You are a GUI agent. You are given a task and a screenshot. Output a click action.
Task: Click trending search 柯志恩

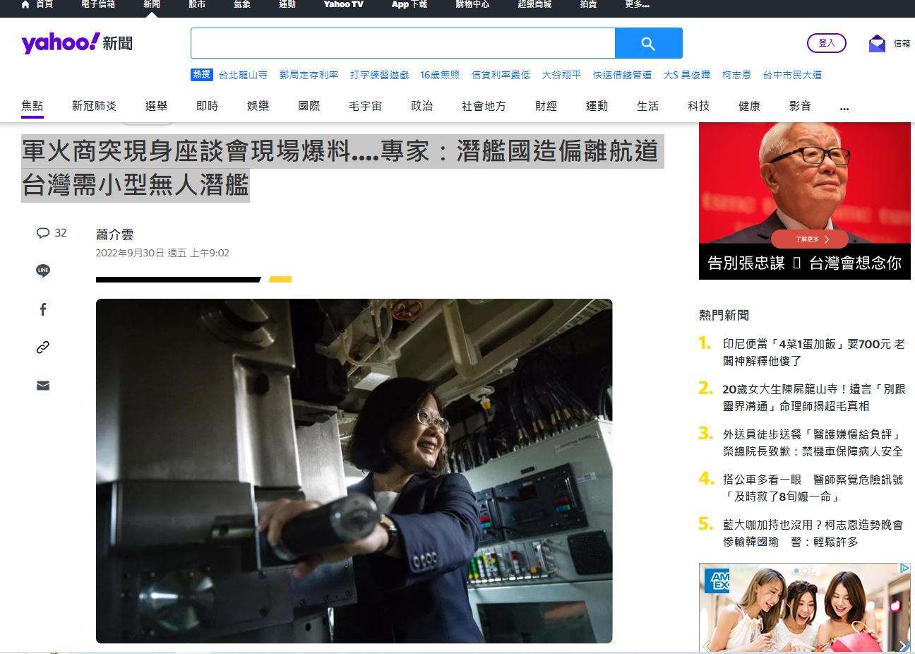(736, 75)
